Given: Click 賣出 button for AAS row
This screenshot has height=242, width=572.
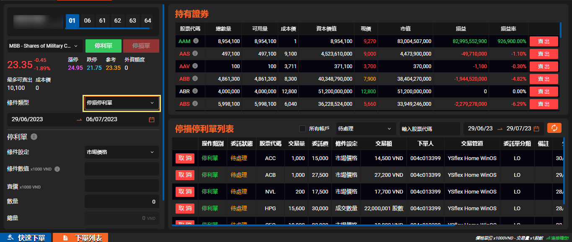Looking at the screenshot, I should (544, 54).
